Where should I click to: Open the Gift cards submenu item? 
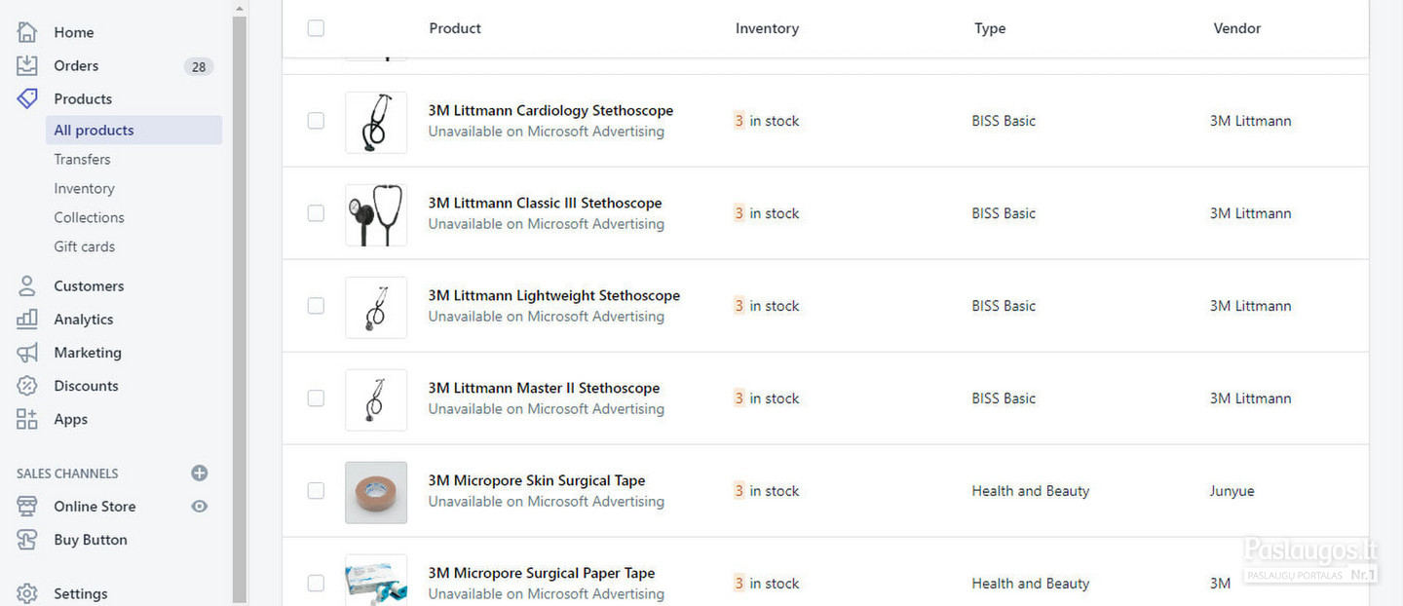coord(84,246)
